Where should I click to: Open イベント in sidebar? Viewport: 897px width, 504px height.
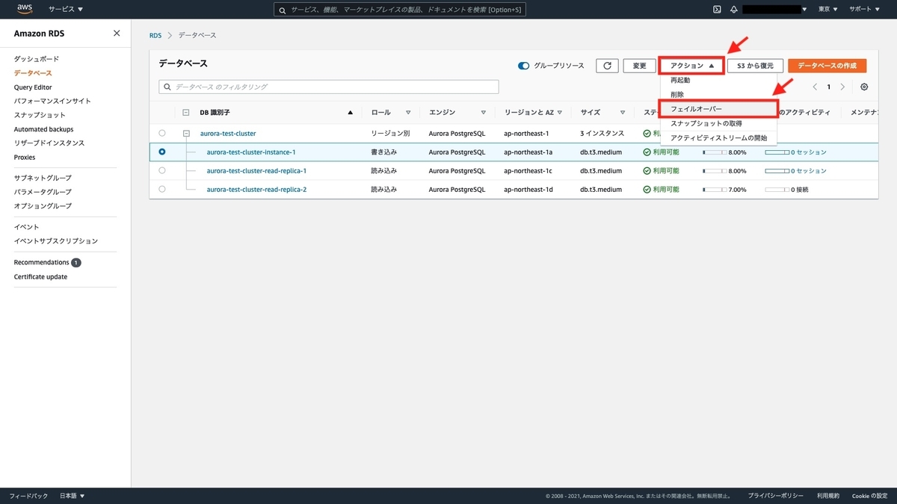tap(26, 227)
